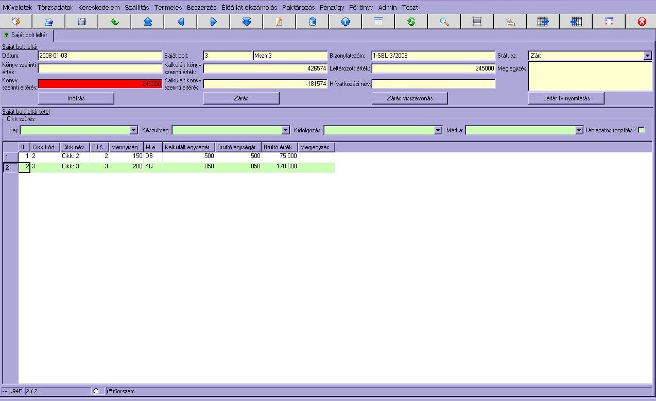
Task: Click the table export arrow icon
Action: 543,22
